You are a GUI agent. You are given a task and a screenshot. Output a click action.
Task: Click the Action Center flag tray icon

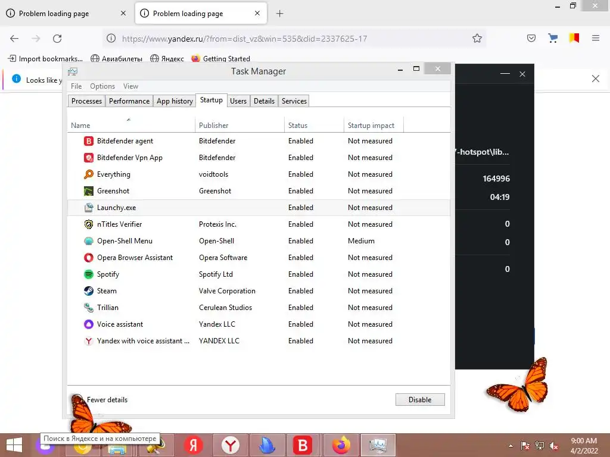525,446
